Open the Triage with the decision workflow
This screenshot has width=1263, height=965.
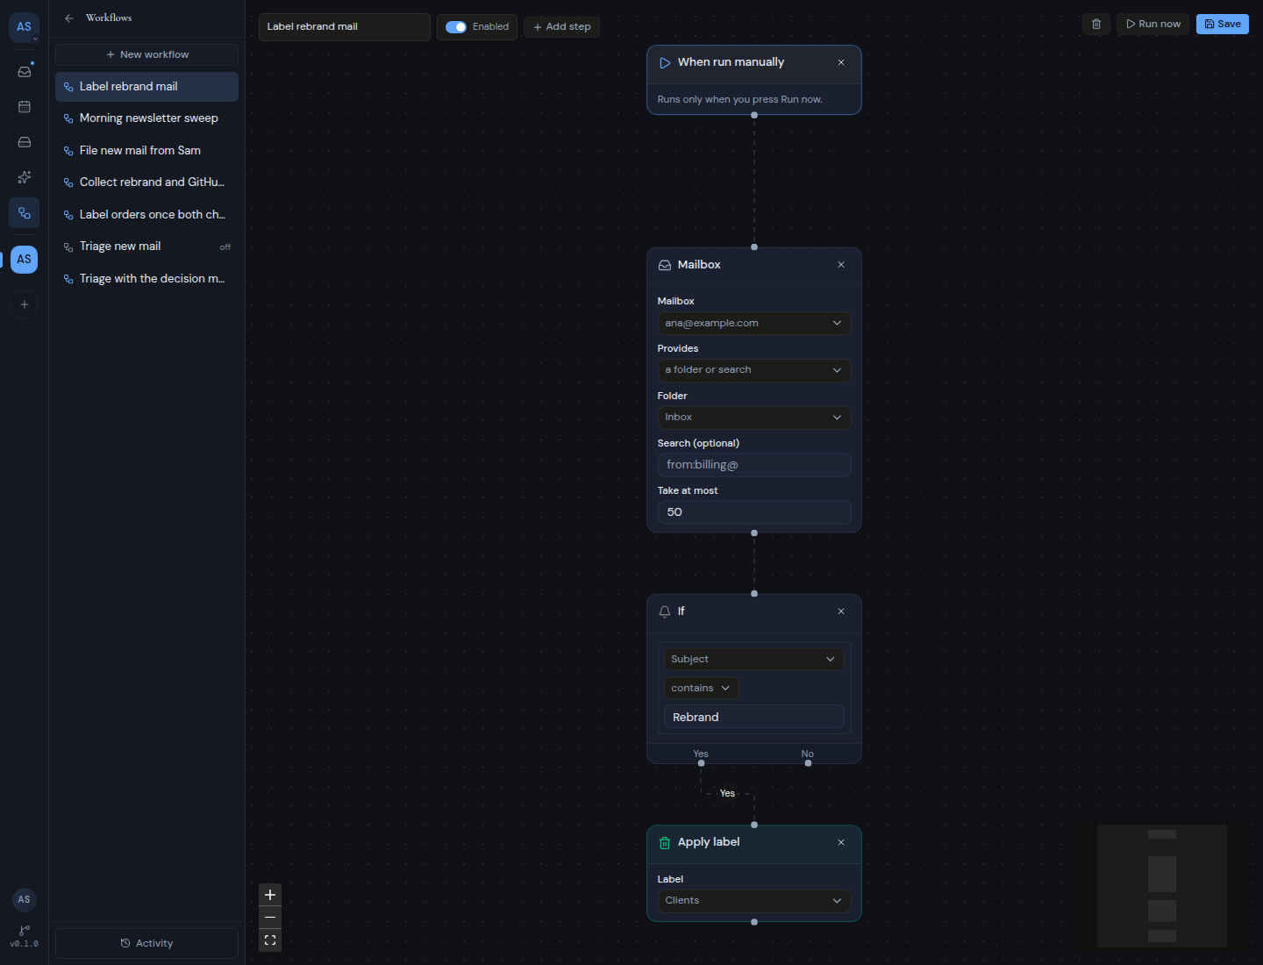[146, 279]
